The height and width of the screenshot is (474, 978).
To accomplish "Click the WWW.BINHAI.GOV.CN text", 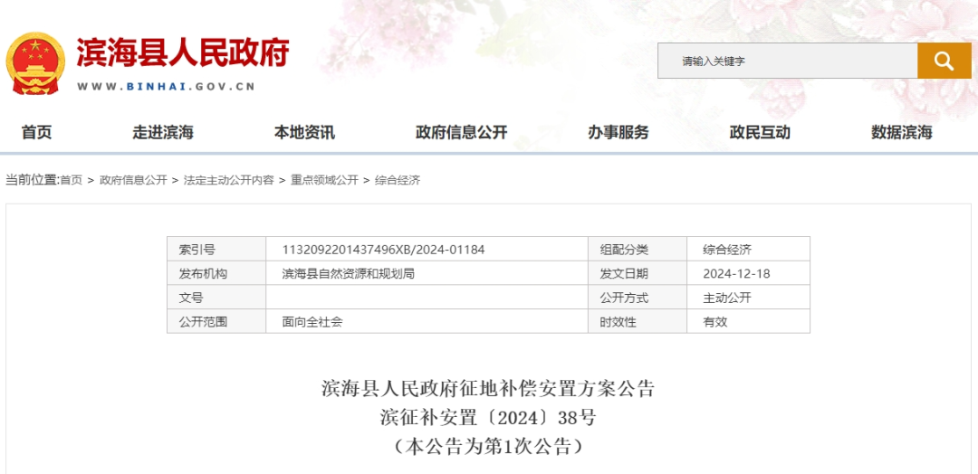I will (x=166, y=87).
